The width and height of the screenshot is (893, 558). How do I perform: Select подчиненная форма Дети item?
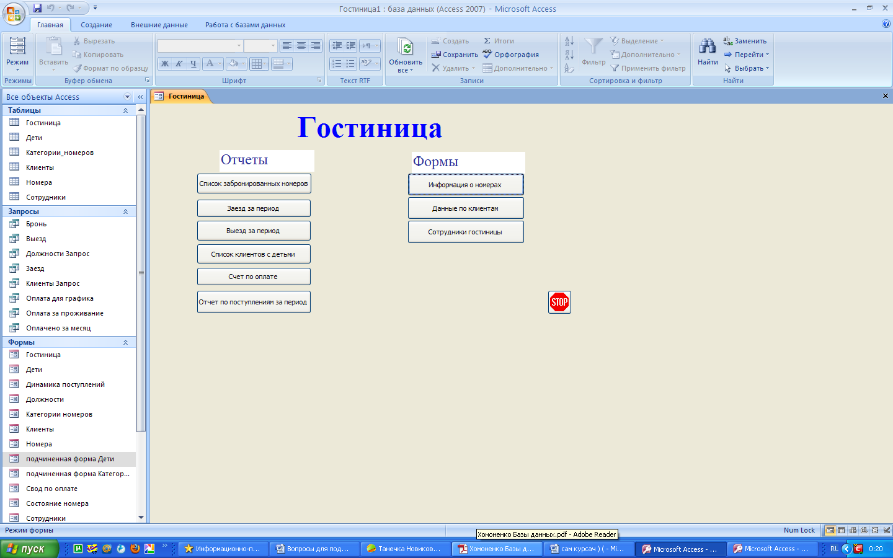(69, 459)
